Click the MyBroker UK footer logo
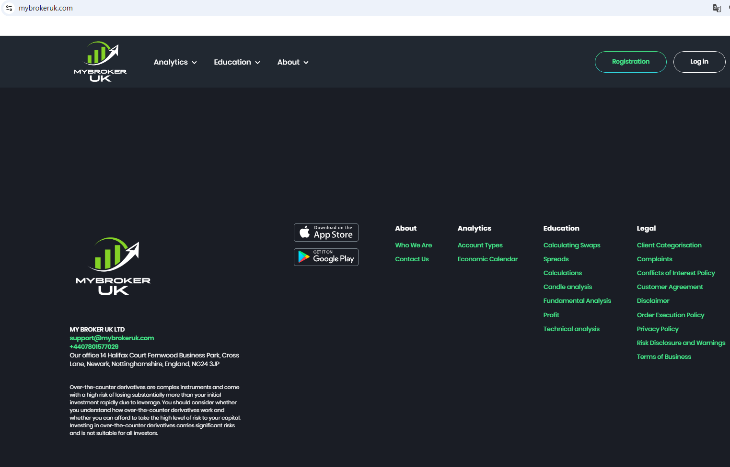The height and width of the screenshot is (467, 730). (x=113, y=267)
